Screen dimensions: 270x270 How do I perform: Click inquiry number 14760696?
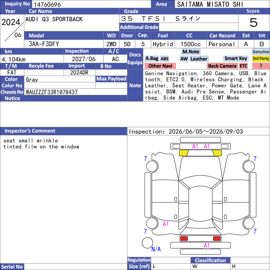pyautogui.click(x=47, y=4)
